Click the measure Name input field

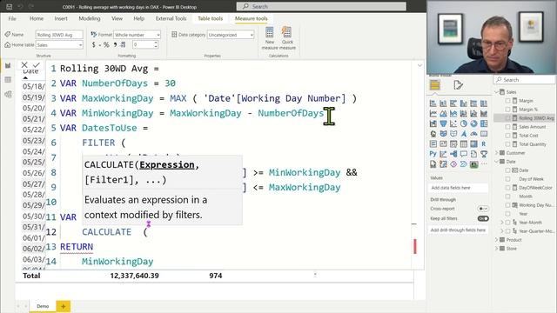point(59,35)
